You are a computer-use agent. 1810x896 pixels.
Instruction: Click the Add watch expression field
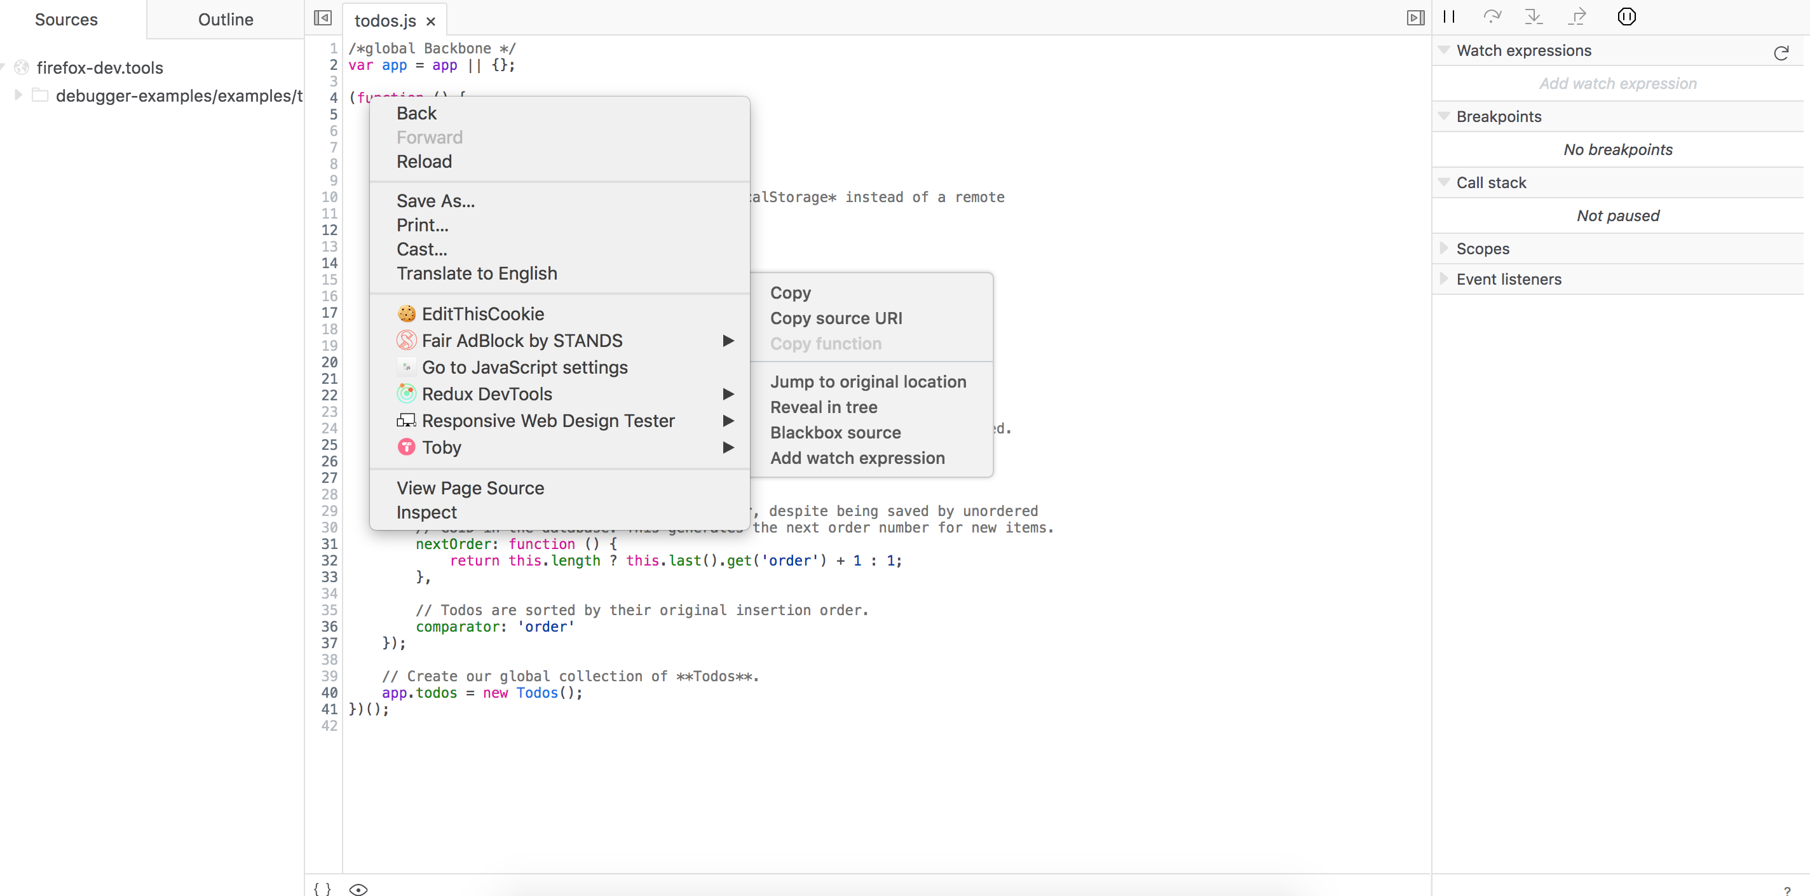(x=1617, y=84)
